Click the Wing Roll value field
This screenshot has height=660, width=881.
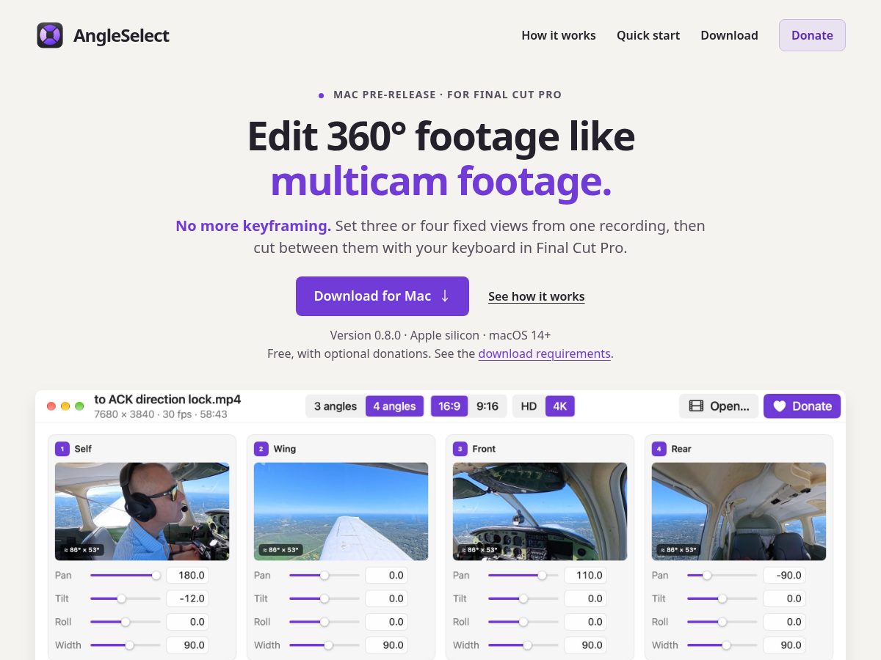[386, 622]
